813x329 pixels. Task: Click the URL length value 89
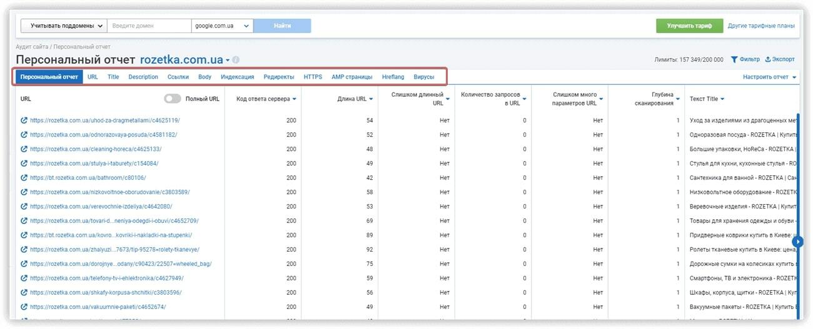(369, 235)
